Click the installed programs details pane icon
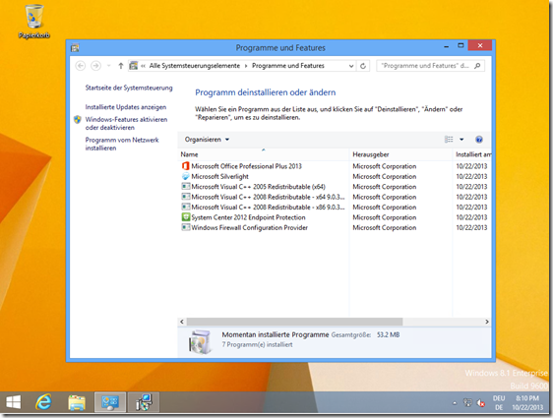The image size is (553, 418). point(201,341)
